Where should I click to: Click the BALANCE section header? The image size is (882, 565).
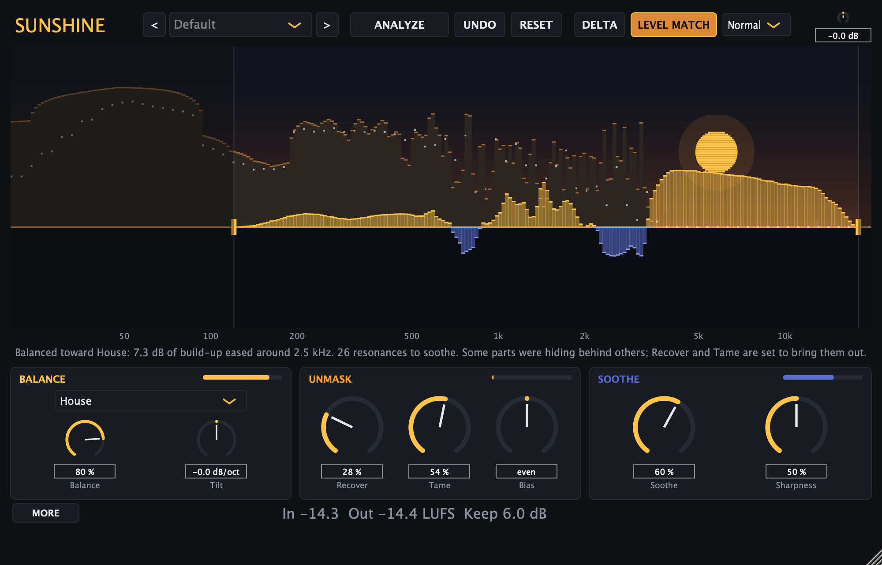pos(42,379)
